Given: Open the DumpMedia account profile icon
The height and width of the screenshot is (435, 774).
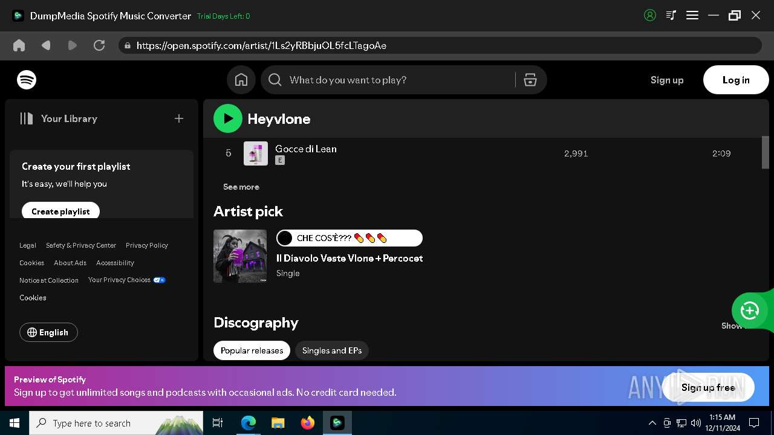Looking at the screenshot, I should coord(650,16).
